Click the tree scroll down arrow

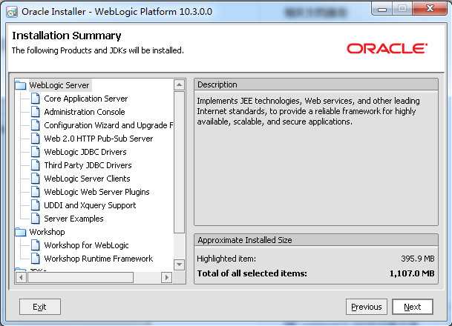tap(180, 265)
